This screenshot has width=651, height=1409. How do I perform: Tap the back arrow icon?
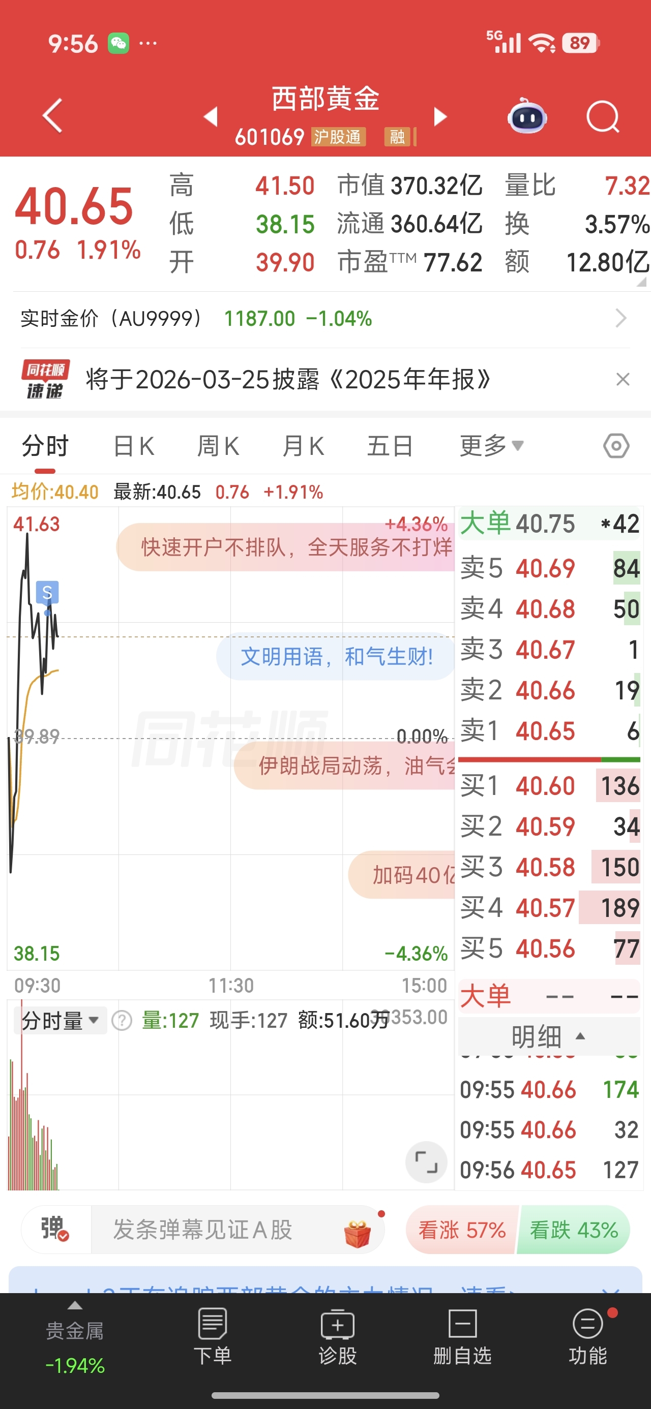tap(52, 115)
